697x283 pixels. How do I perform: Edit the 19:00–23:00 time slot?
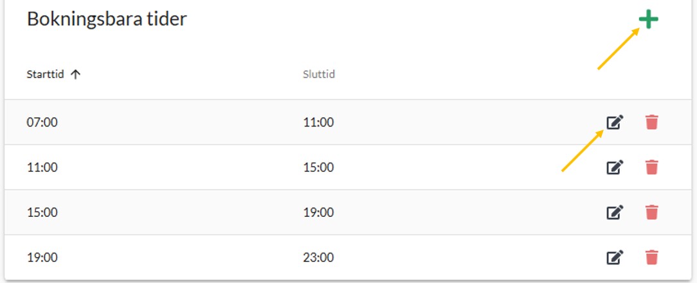615,258
